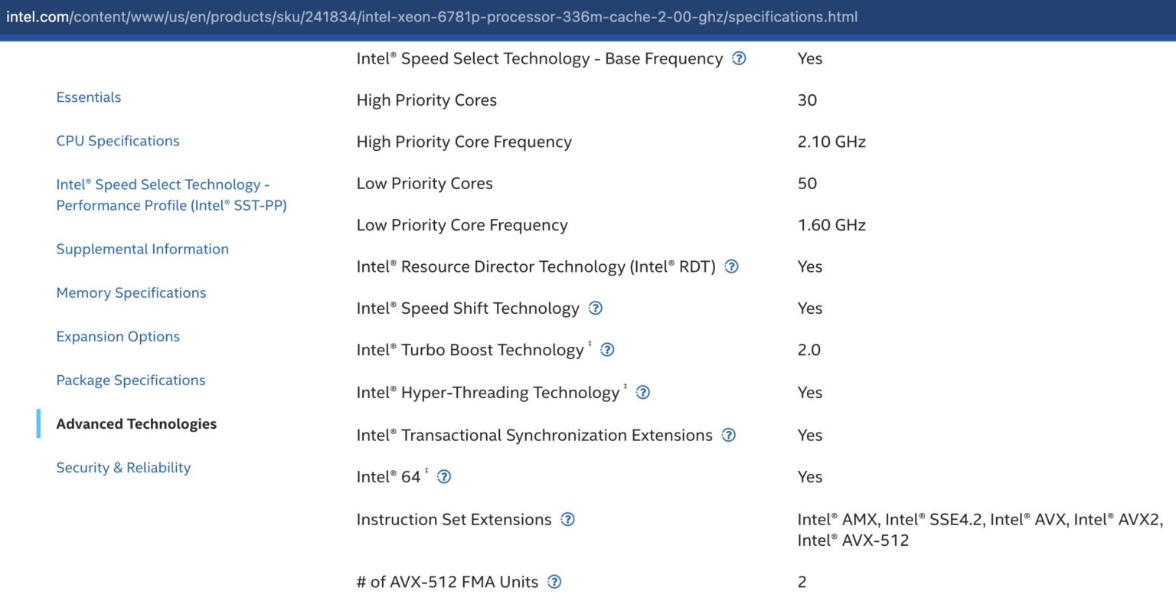1176x614 pixels.
Task: Select the Expansion Options section
Action: pyautogui.click(x=118, y=336)
